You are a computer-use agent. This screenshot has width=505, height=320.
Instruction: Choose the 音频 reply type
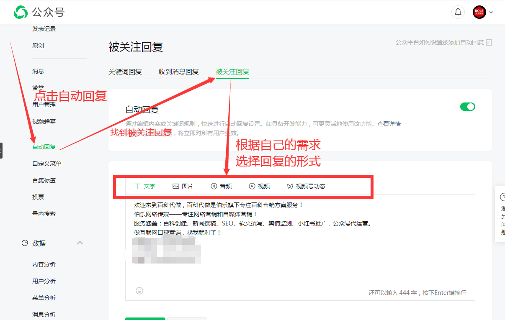[x=221, y=186]
